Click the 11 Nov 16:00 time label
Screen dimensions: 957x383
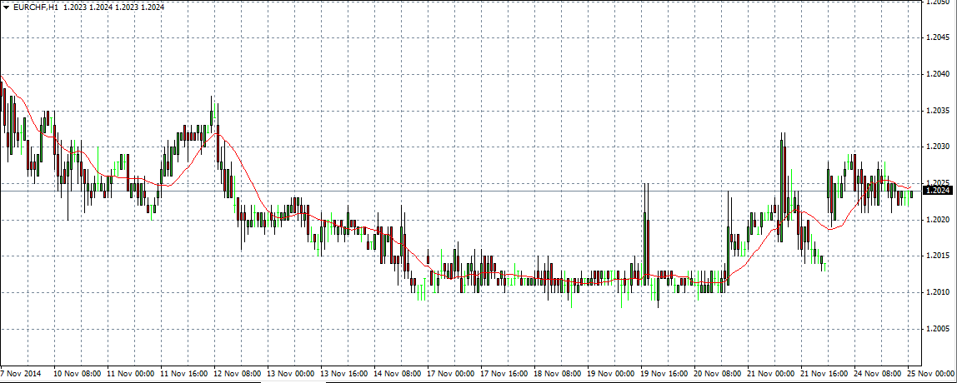point(183,372)
